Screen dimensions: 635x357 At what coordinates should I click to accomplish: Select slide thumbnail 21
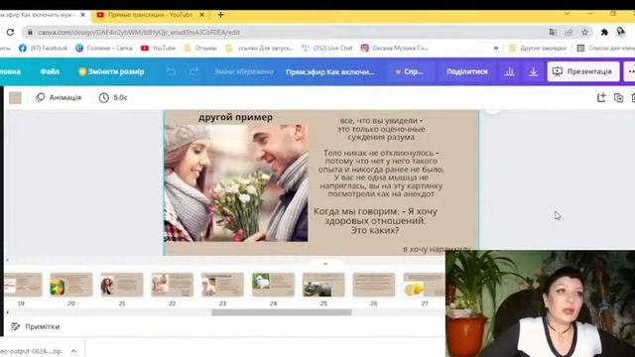coord(122,285)
